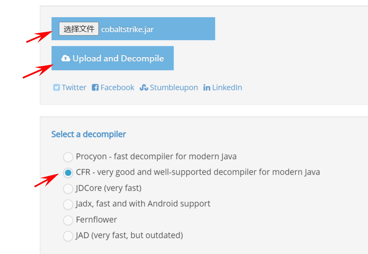
Task: Click the "Select a decompiler" heading
Action: click(x=89, y=134)
